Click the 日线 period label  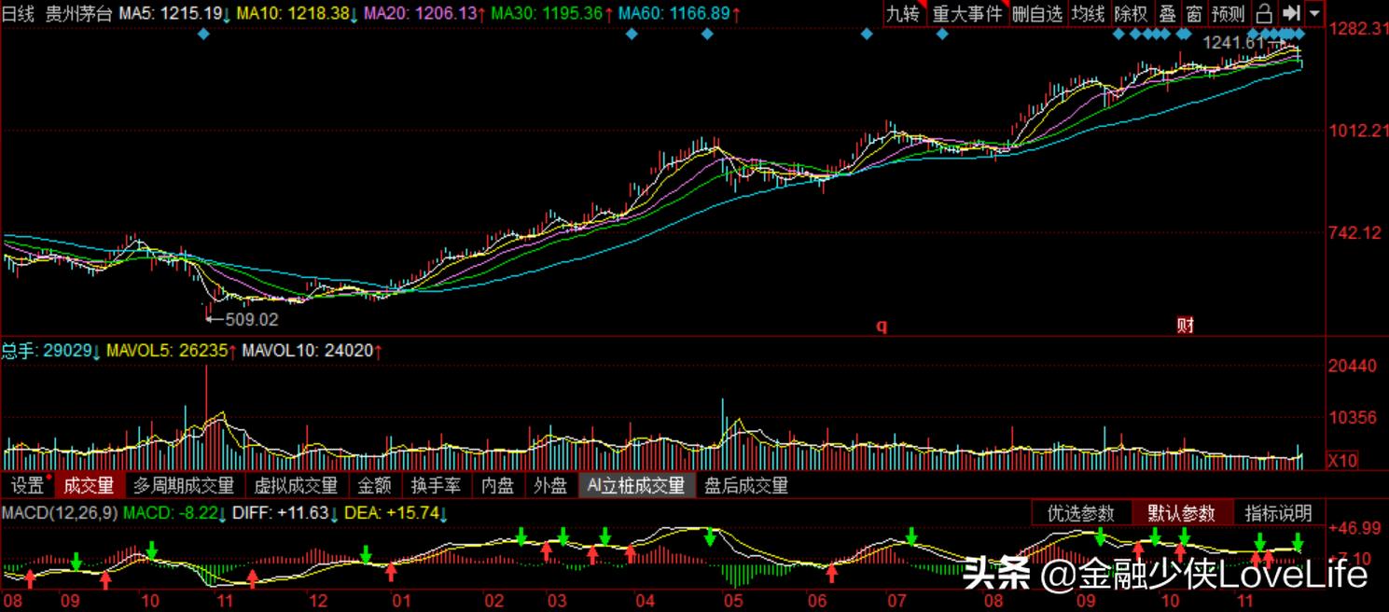19,14
